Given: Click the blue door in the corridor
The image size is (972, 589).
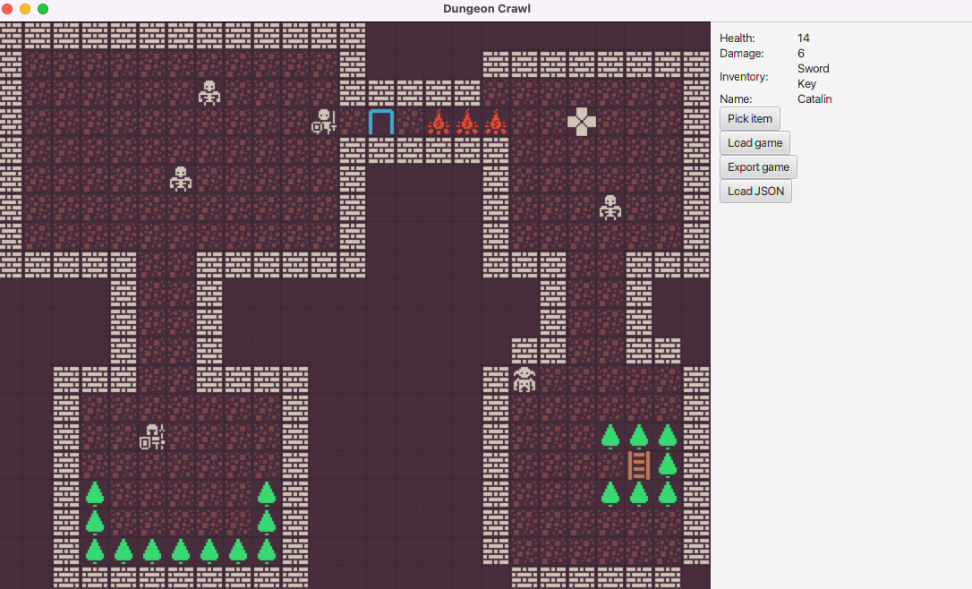Looking at the screenshot, I should point(380,123).
